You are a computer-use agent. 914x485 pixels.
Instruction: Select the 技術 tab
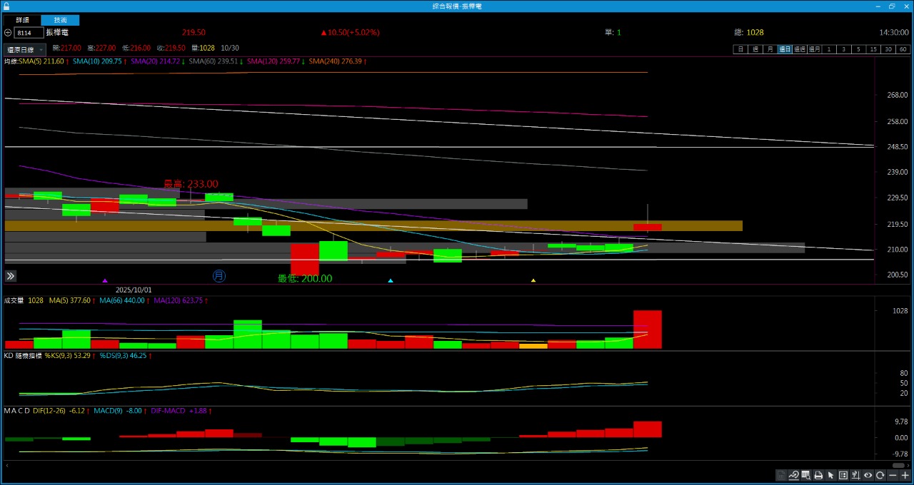(60, 21)
